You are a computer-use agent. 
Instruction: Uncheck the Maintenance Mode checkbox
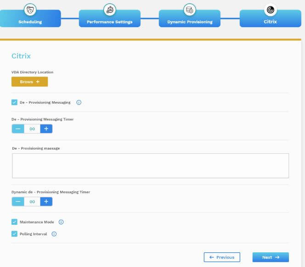14,222
